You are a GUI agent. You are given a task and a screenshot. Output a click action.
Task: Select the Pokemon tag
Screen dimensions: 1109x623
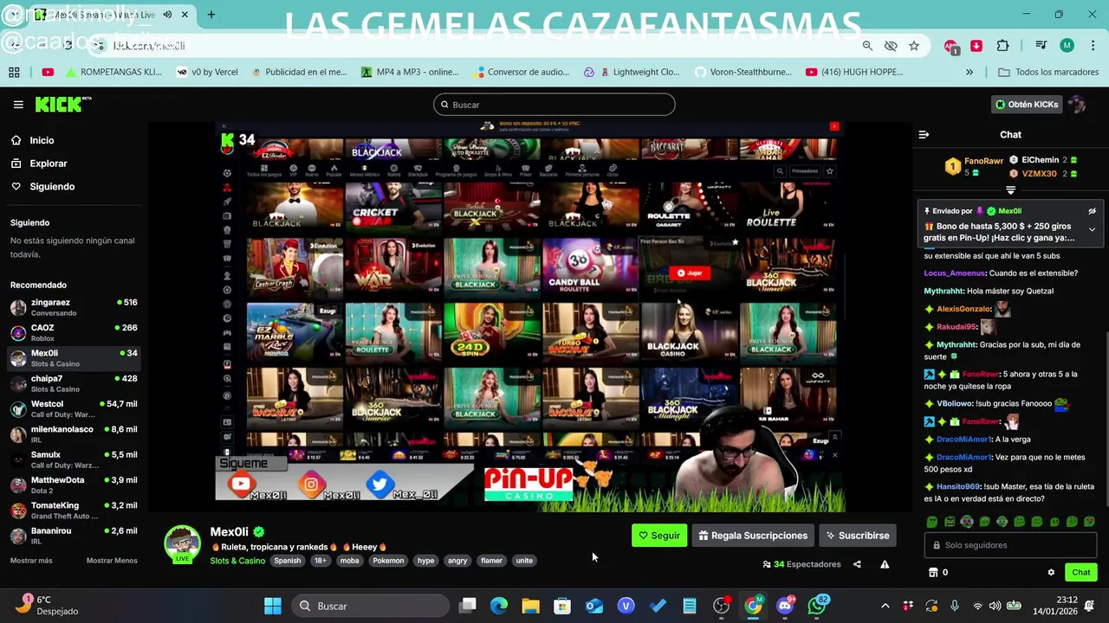388,561
